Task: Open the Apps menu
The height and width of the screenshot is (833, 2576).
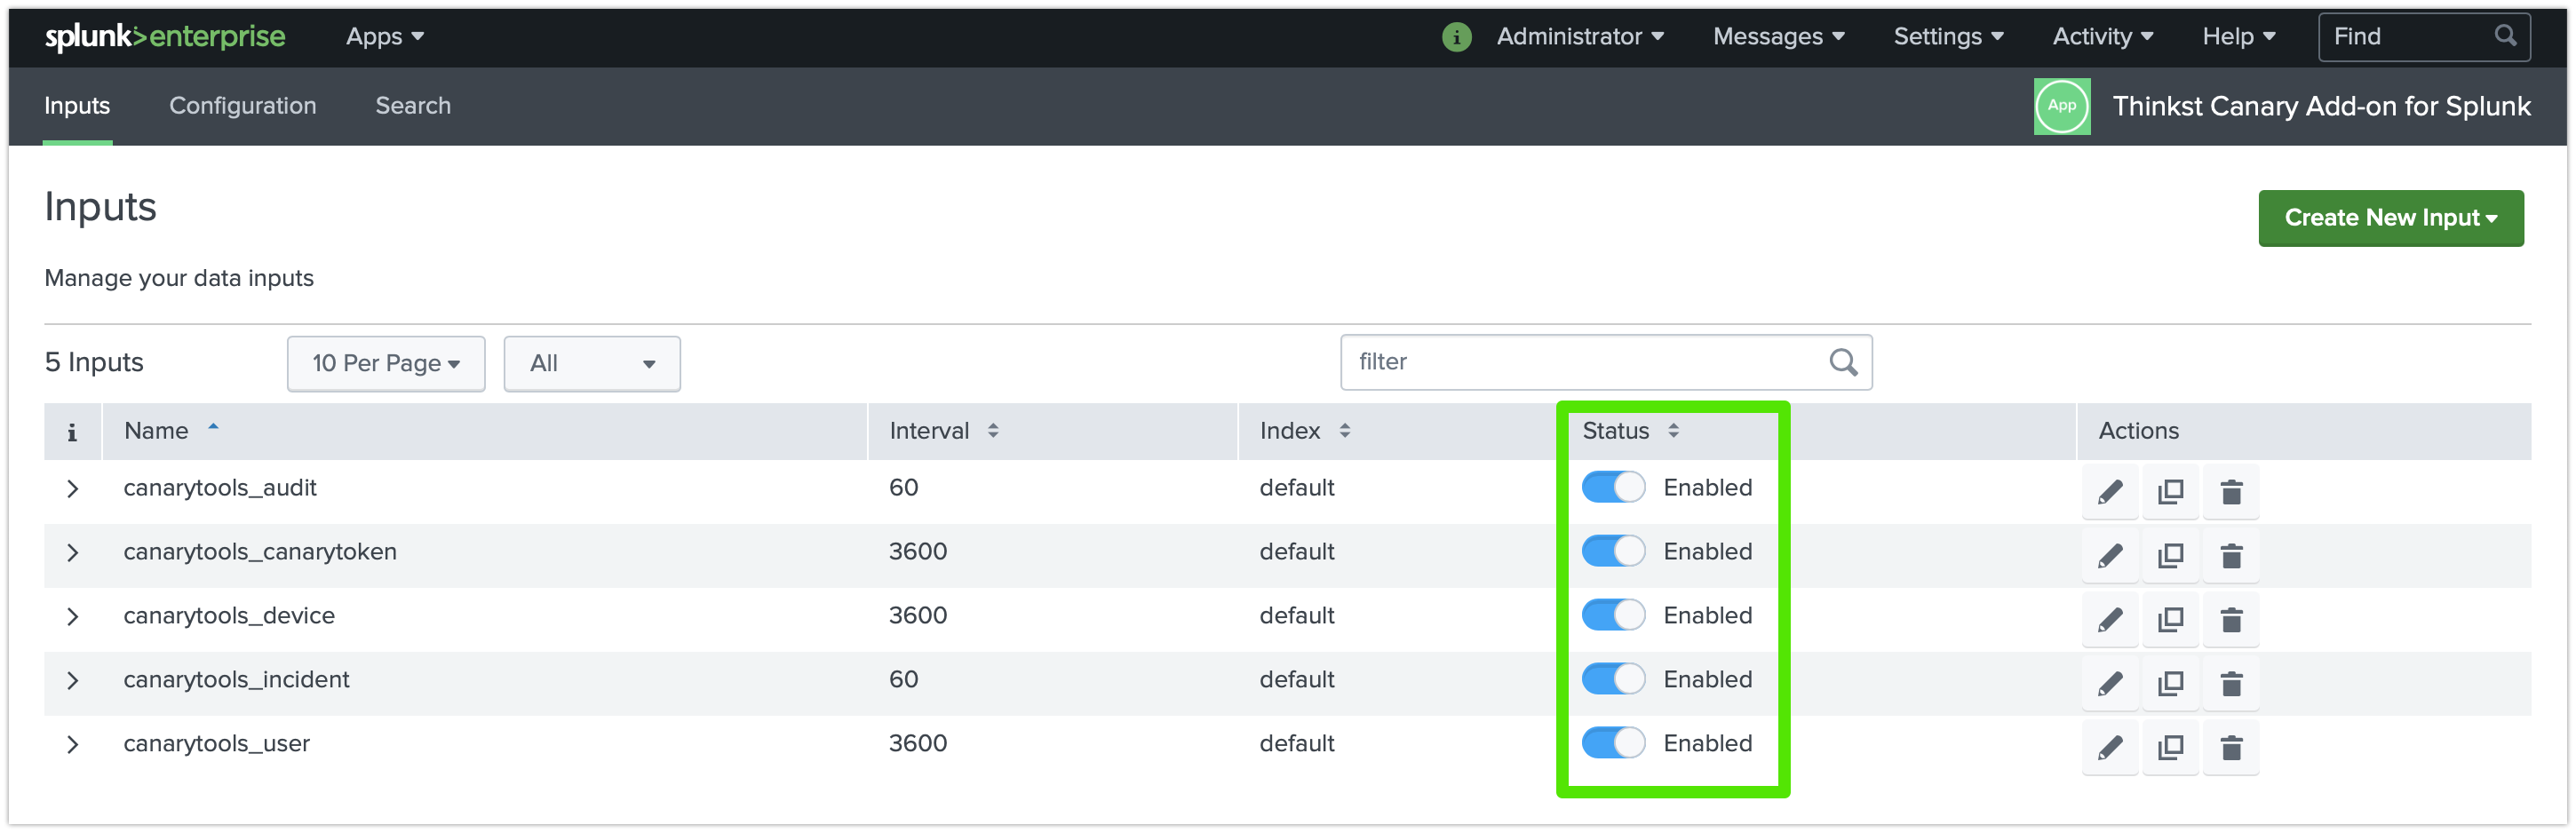Action: tap(385, 37)
